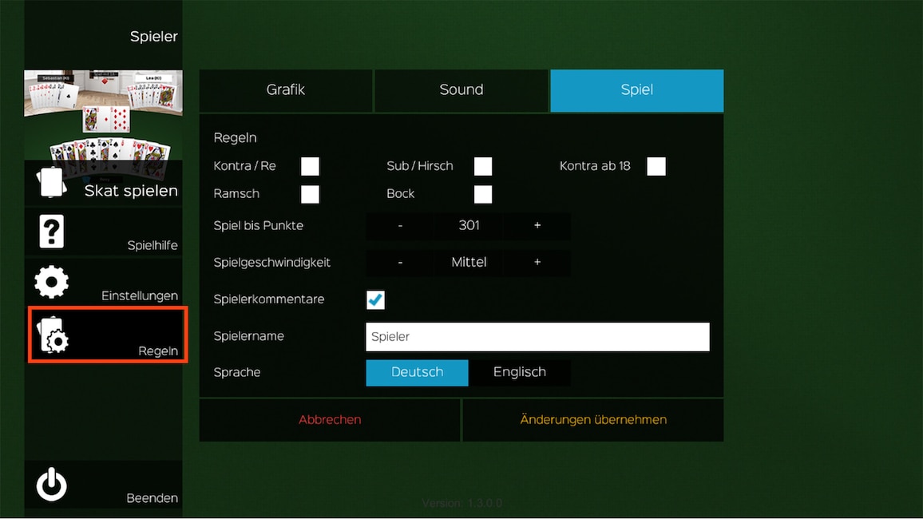
Task: Click the 301 points value
Action: pos(469,226)
